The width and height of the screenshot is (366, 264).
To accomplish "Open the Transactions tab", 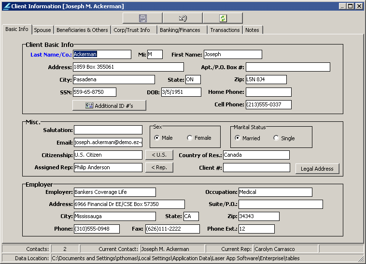I will point(225,30).
